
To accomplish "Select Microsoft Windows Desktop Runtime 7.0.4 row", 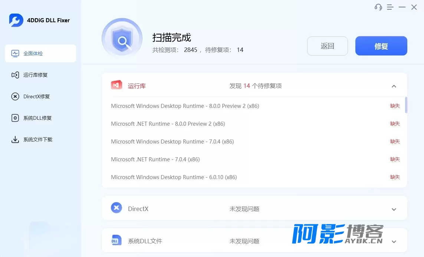I will pyautogui.click(x=255, y=142).
